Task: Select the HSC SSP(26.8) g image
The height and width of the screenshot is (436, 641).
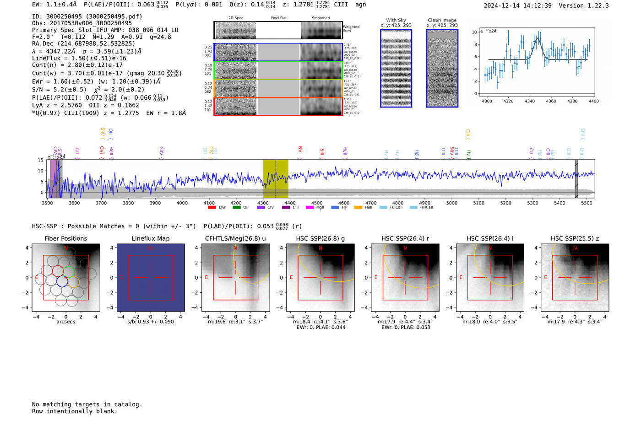Action: [x=320, y=278]
